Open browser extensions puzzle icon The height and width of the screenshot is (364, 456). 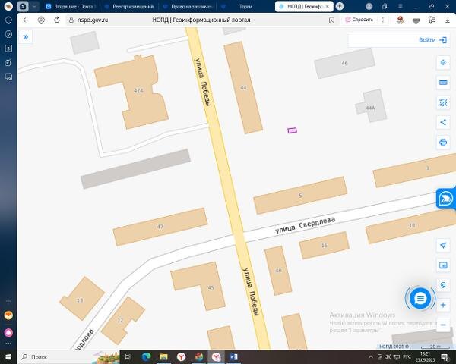click(x=432, y=20)
